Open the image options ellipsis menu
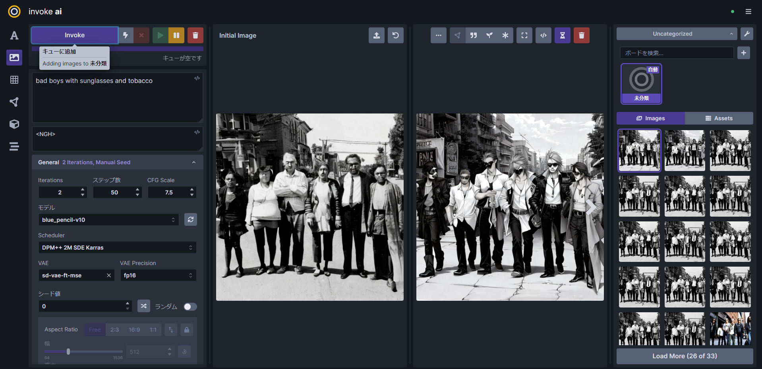Screen dimensions: 762x369 (x=439, y=35)
